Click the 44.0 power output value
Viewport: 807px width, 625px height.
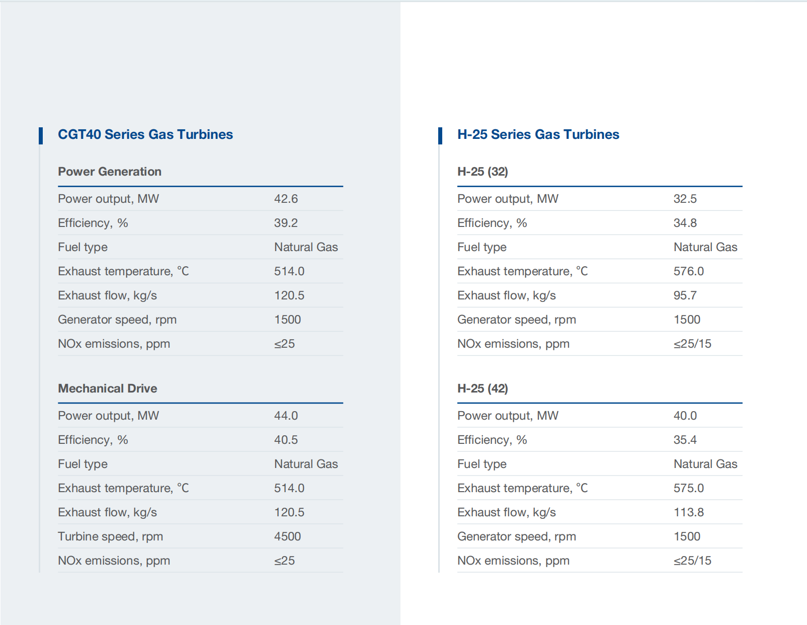[286, 416]
